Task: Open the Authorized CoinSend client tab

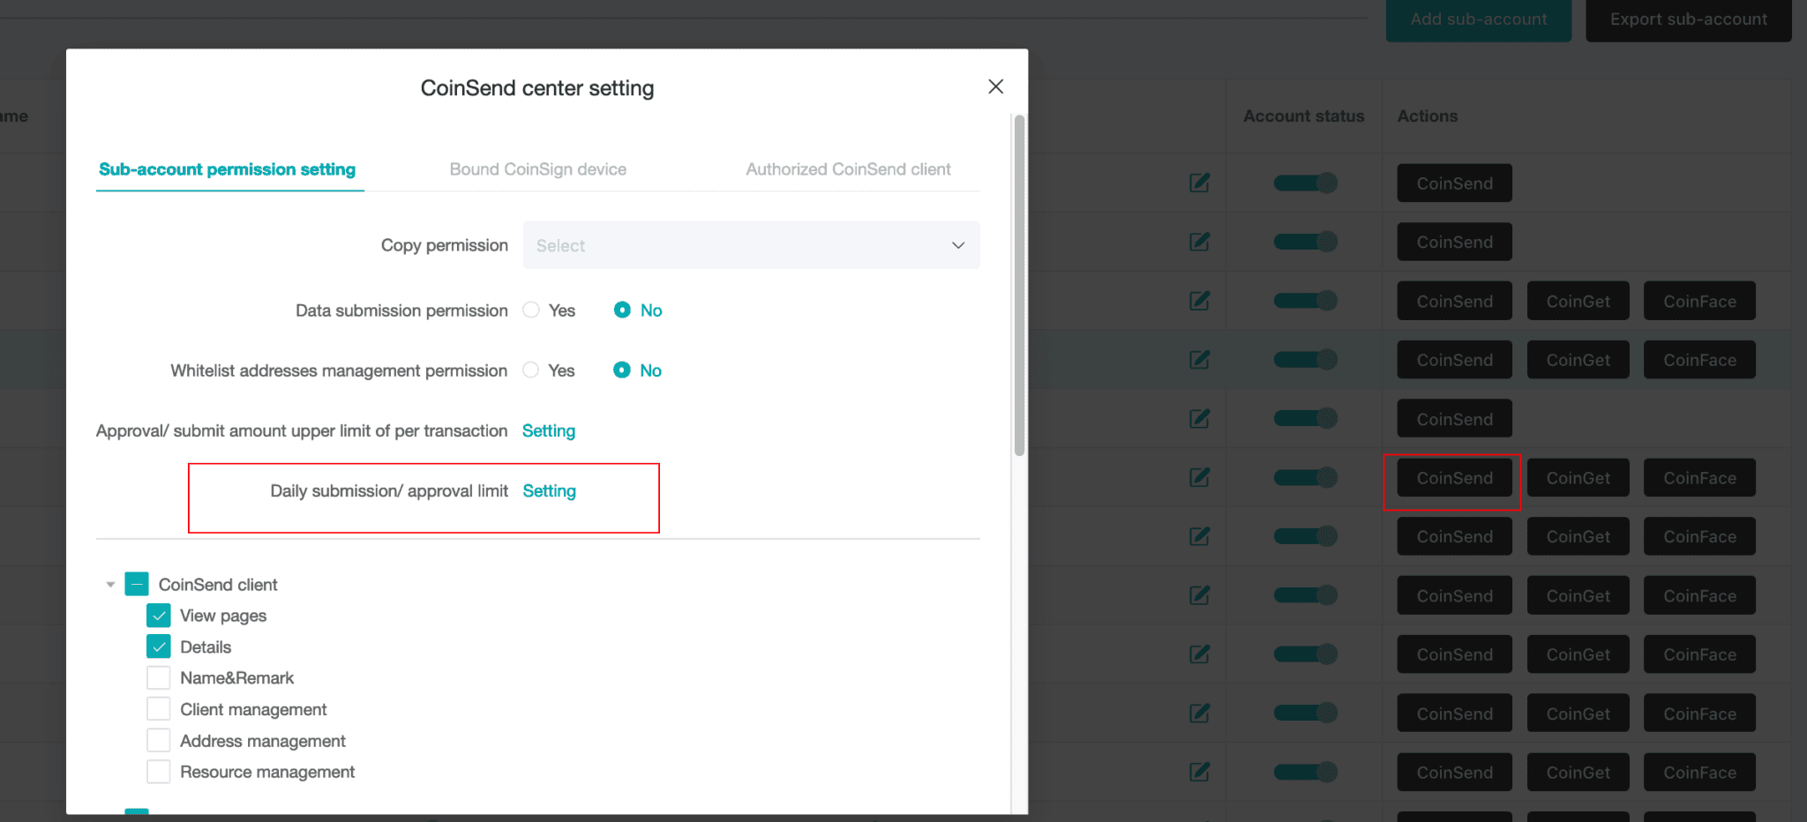Action: [x=848, y=169]
